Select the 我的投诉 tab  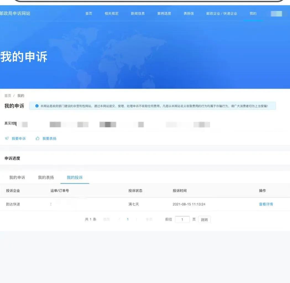(x=75, y=178)
